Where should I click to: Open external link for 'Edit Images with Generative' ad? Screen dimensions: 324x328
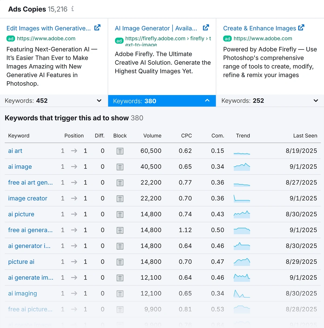[97, 27]
